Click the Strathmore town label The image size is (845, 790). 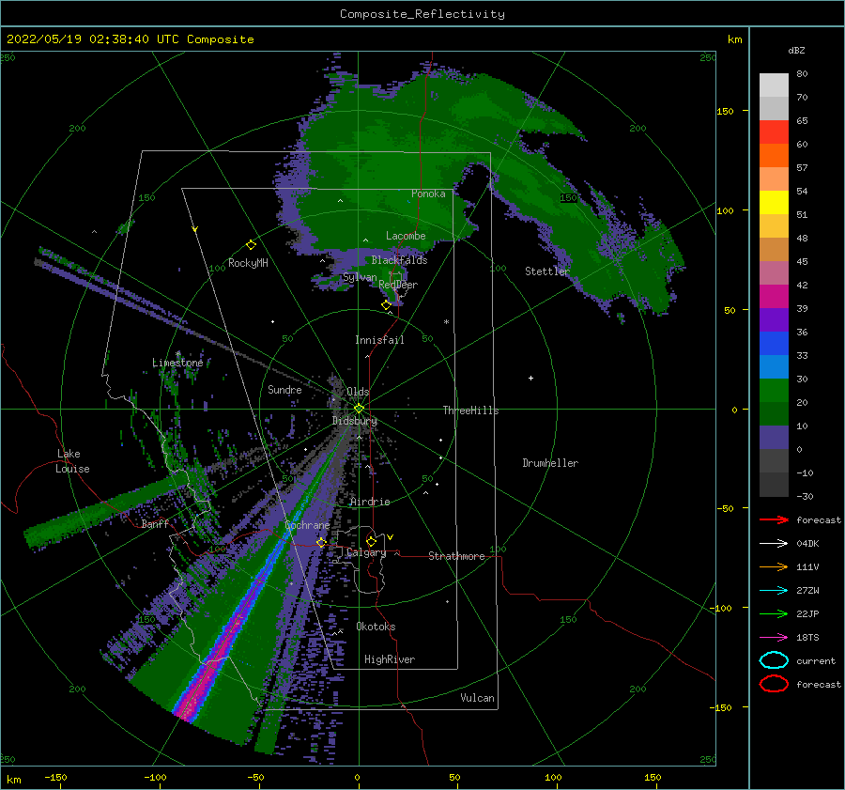(456, 556)
